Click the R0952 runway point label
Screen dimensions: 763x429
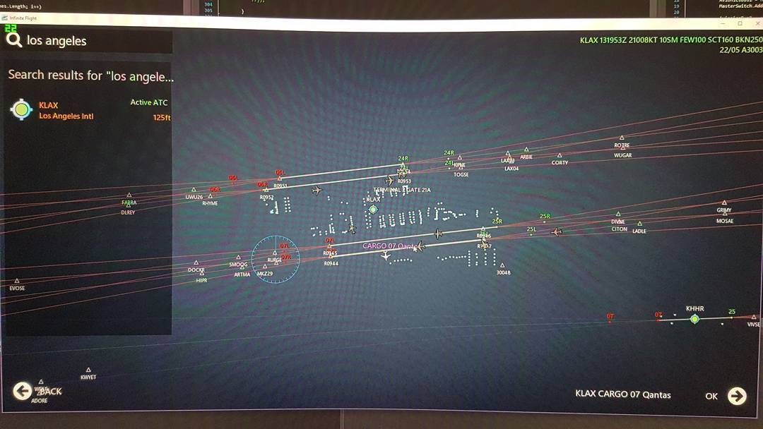point(266,198)
